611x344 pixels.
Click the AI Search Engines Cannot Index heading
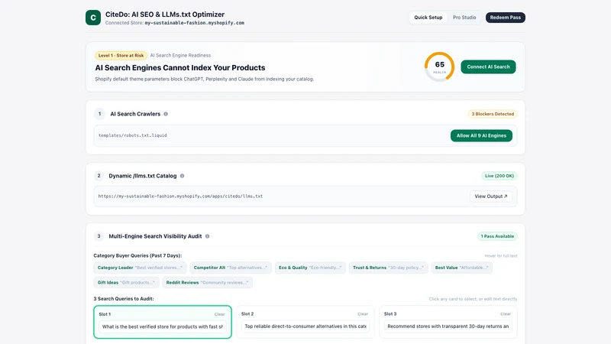[180, 68]
